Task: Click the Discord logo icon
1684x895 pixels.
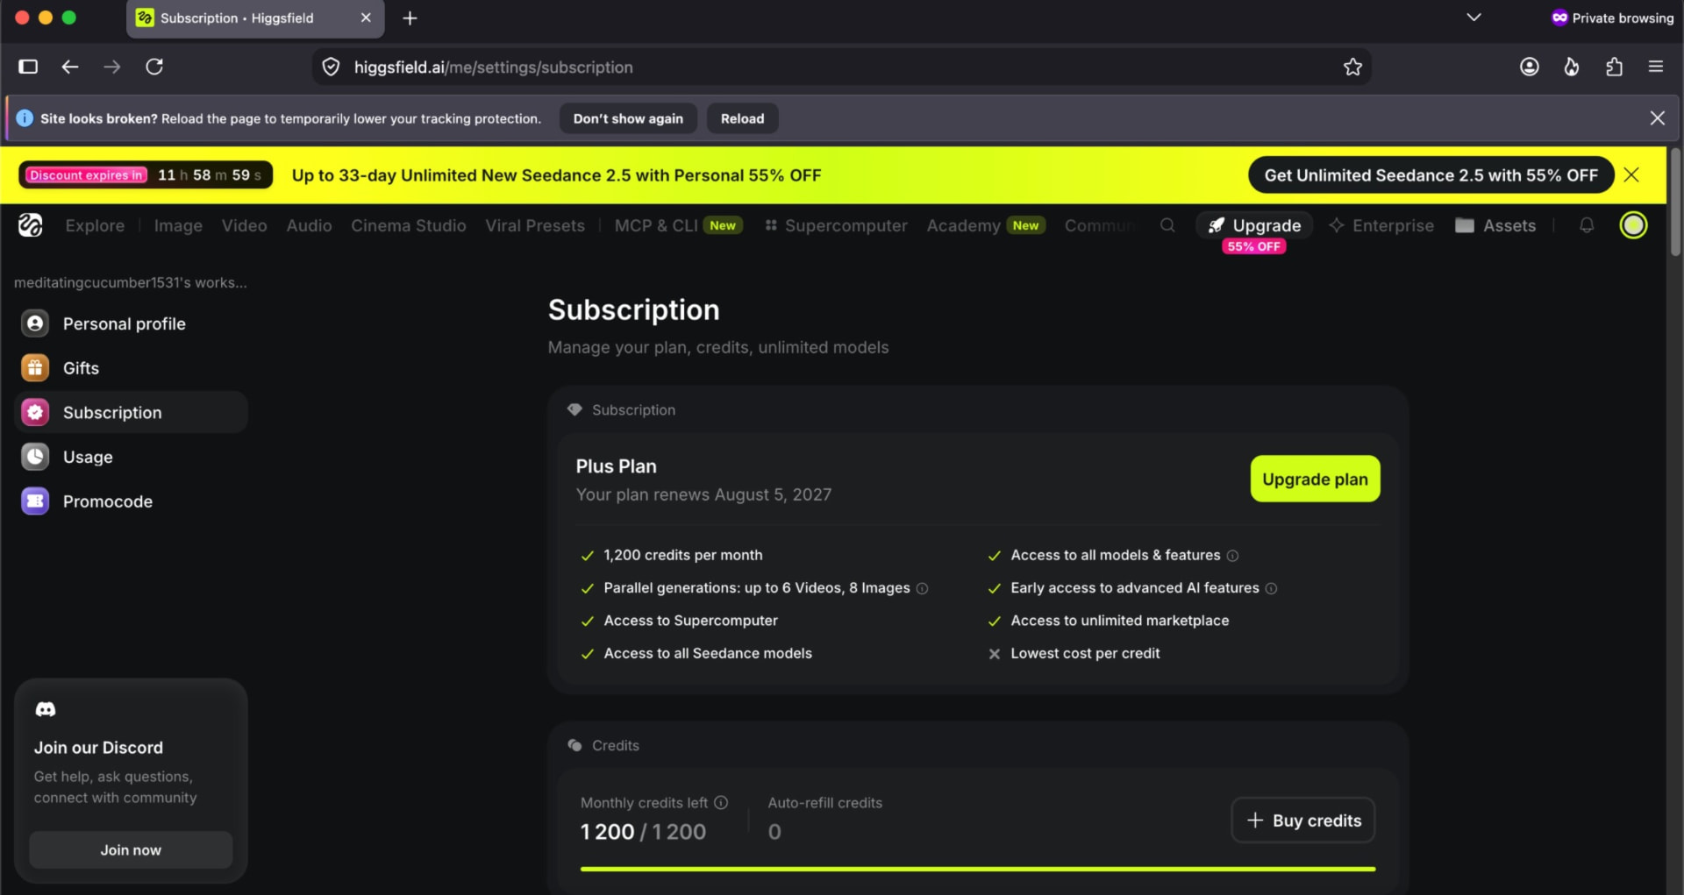Action: click(x=46, y=709)
